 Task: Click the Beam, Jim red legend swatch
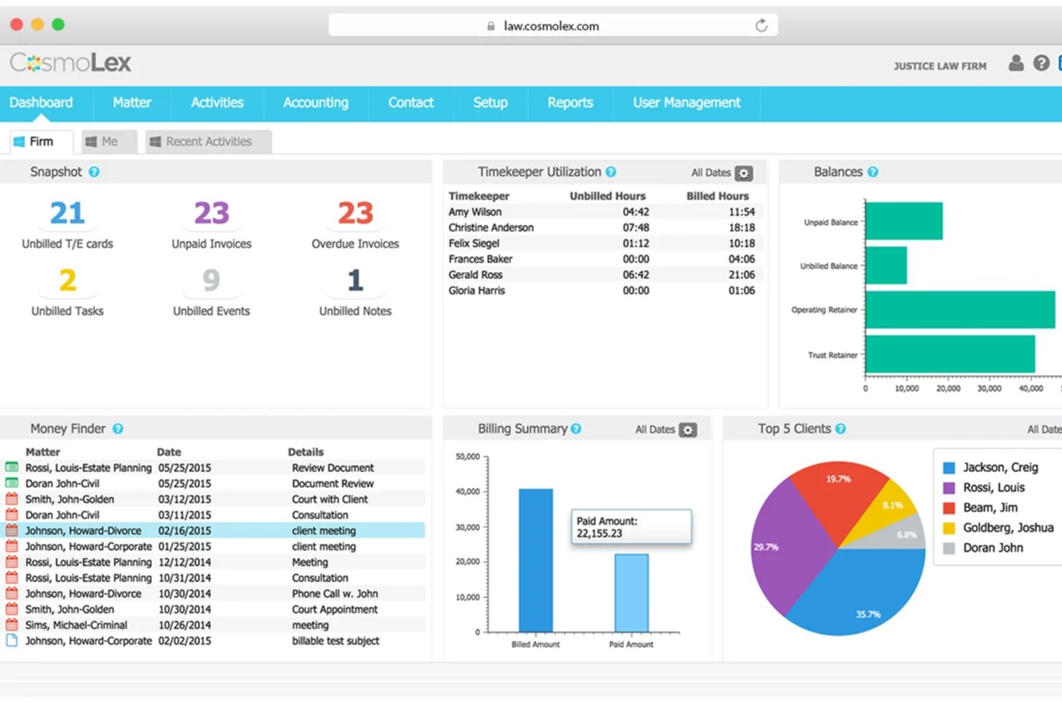point(949,508)
